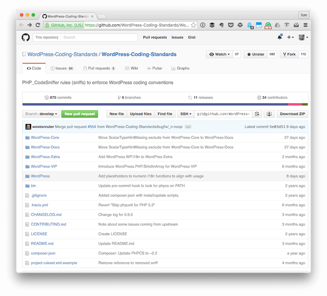Click the Pocket extension icon

pos(231,25)
